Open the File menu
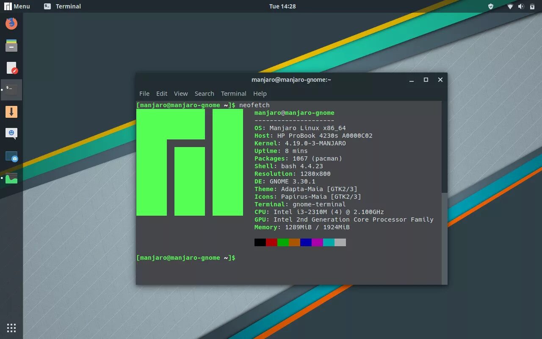This screenshot has width=542, height=339. point(144,94)
